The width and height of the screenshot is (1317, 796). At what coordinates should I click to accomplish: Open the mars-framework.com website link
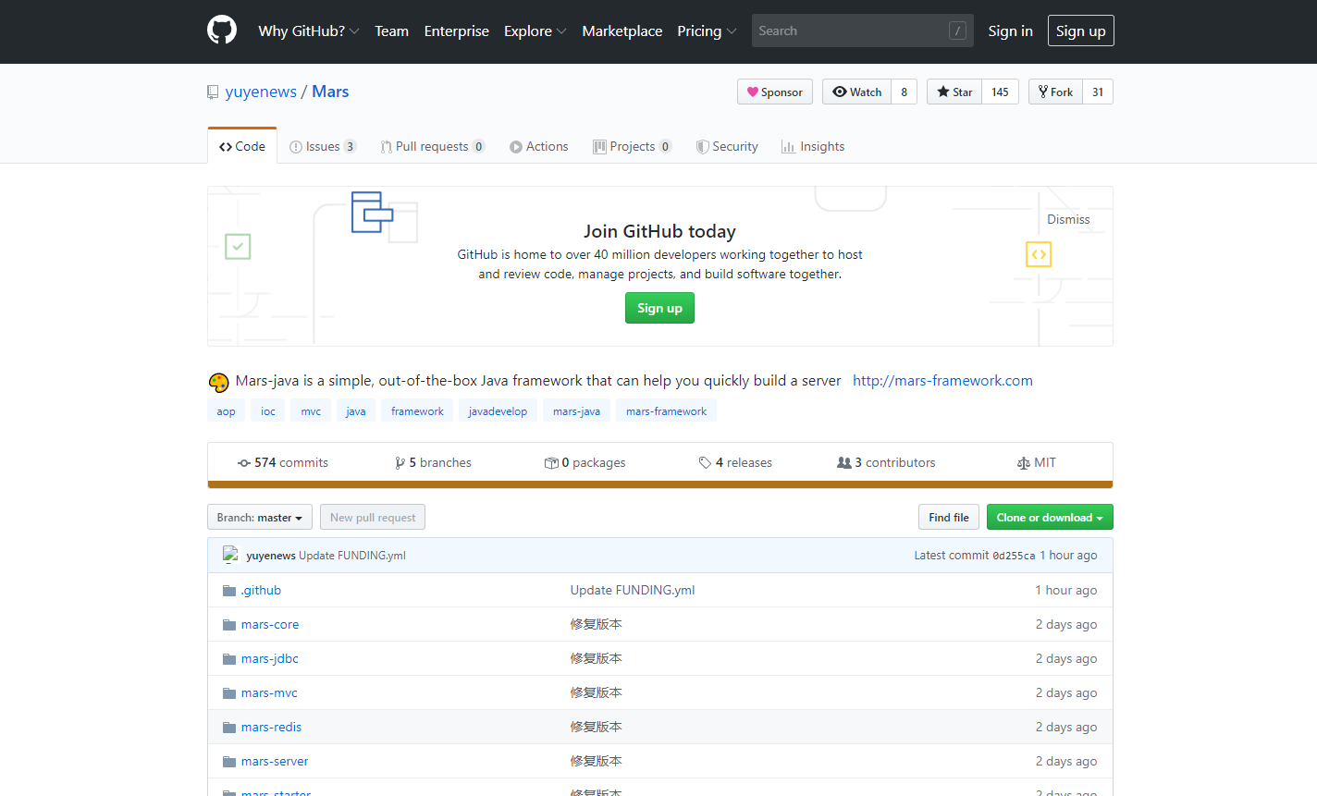click(x=942, y=380)
